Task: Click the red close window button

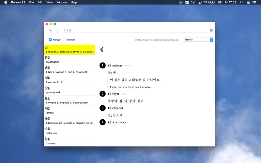Action: (47, 24)
